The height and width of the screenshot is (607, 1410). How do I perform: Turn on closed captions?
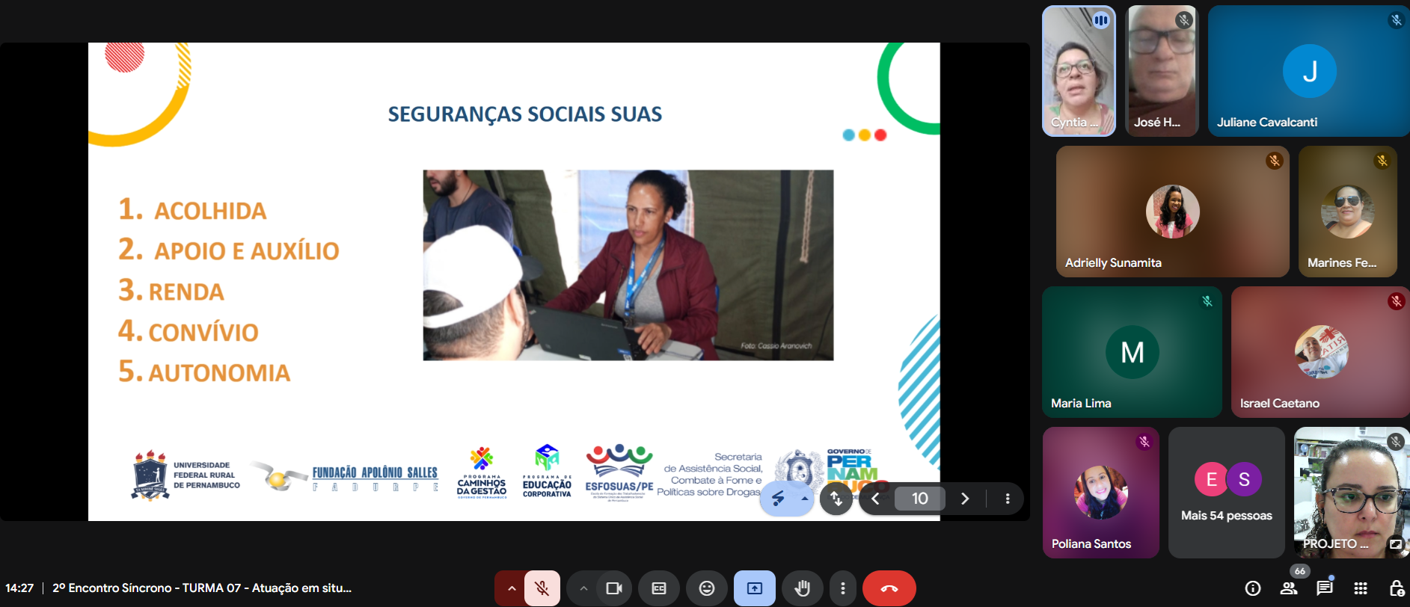(659, 588)
